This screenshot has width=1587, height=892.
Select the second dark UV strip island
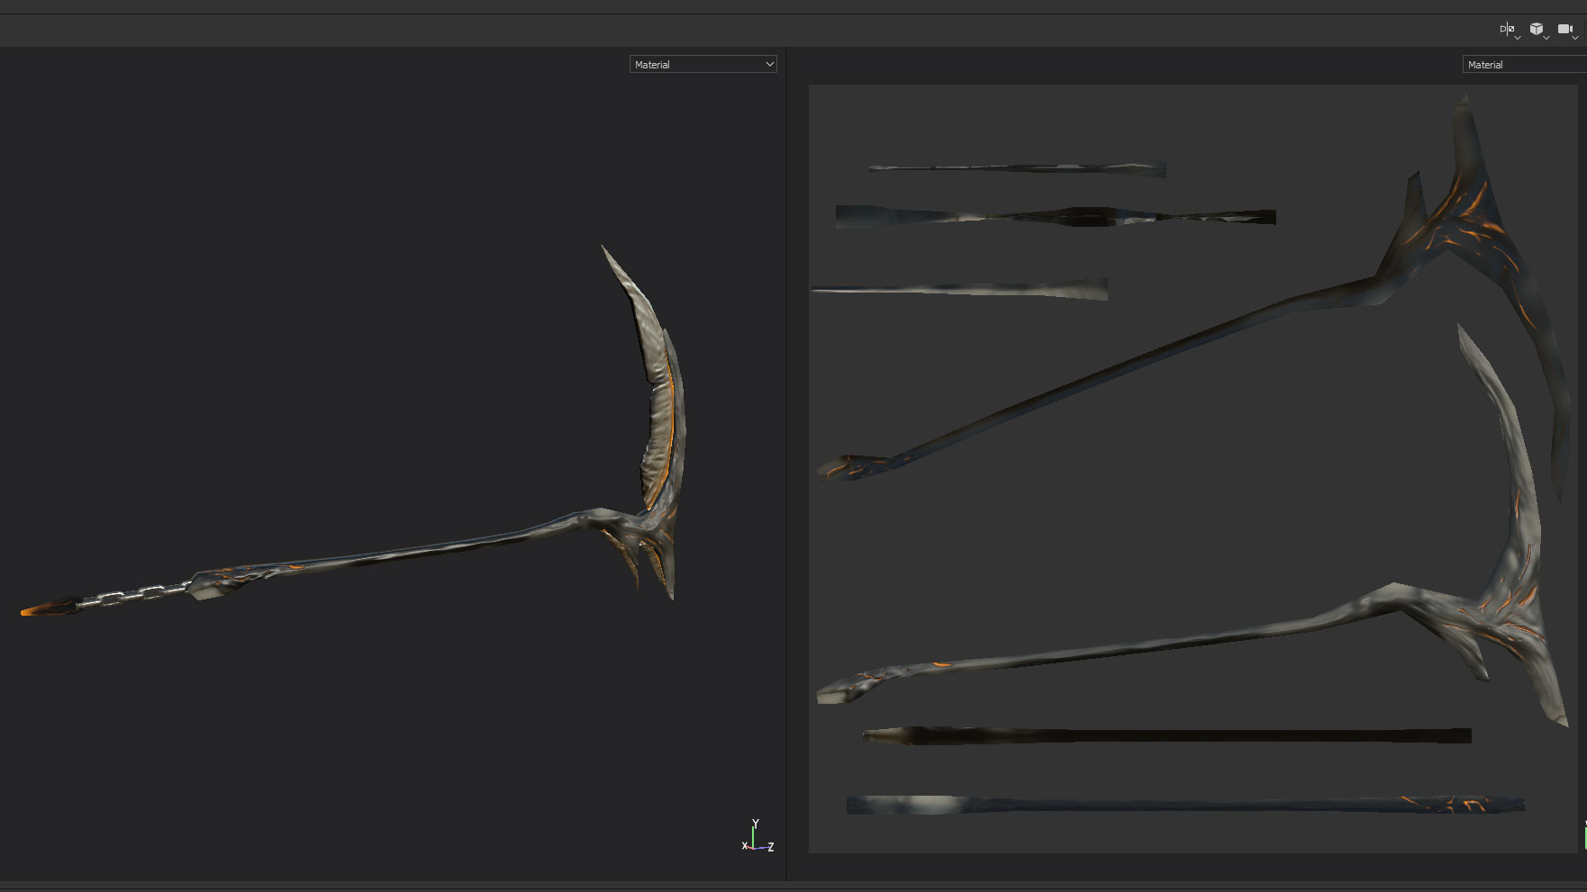(1056, 217)
